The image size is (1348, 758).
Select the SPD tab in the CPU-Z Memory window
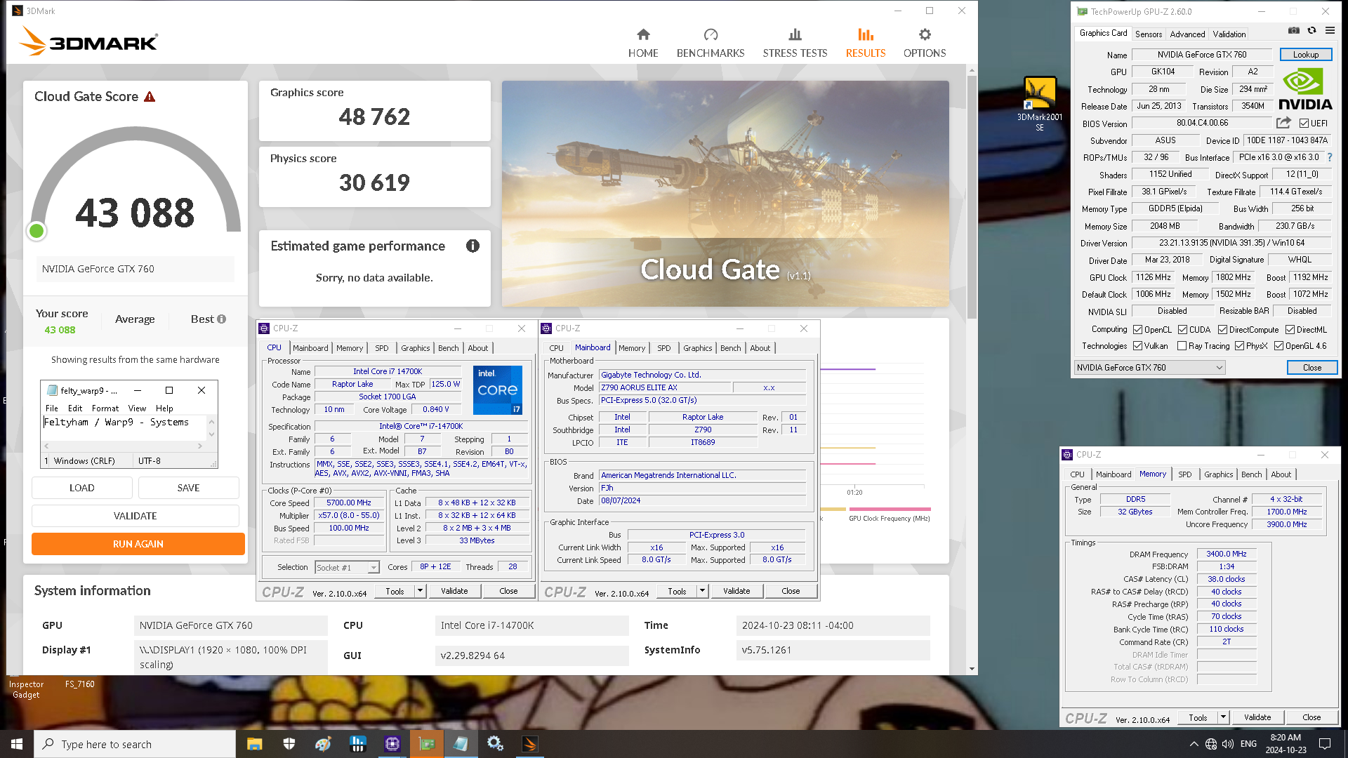(1184, 474)
